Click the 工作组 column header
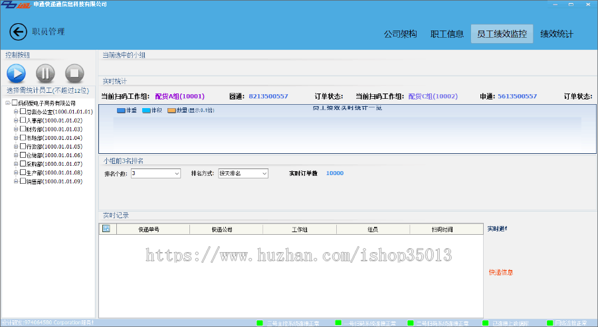Image resolution: width=598 pixels, height=327 pixels. (300, 229)
